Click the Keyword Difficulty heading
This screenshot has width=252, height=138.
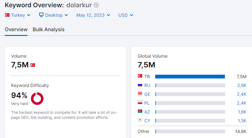click(x=30, y=85)
